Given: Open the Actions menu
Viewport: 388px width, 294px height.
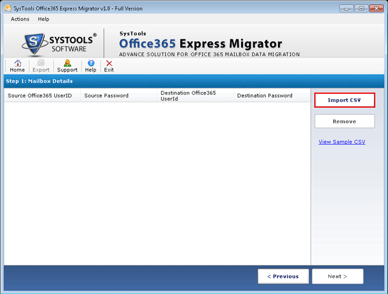Looking at the screenshot, I should [20, 19].
